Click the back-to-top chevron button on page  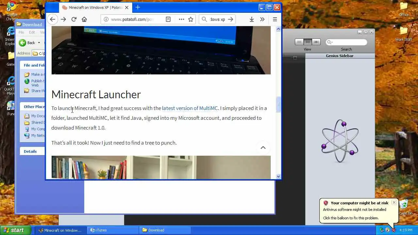(x=263, y=148)
